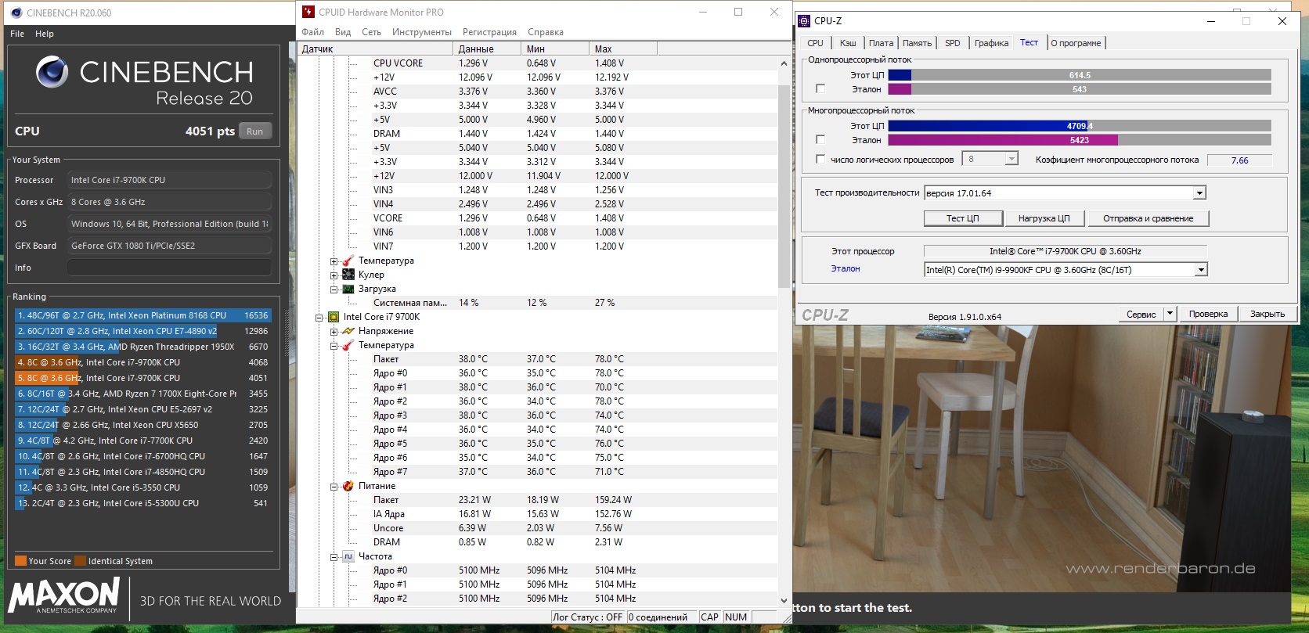Expand the Температура node above Кулер
This screenshot has height=633, width=1309.
(x=334, y=261)
